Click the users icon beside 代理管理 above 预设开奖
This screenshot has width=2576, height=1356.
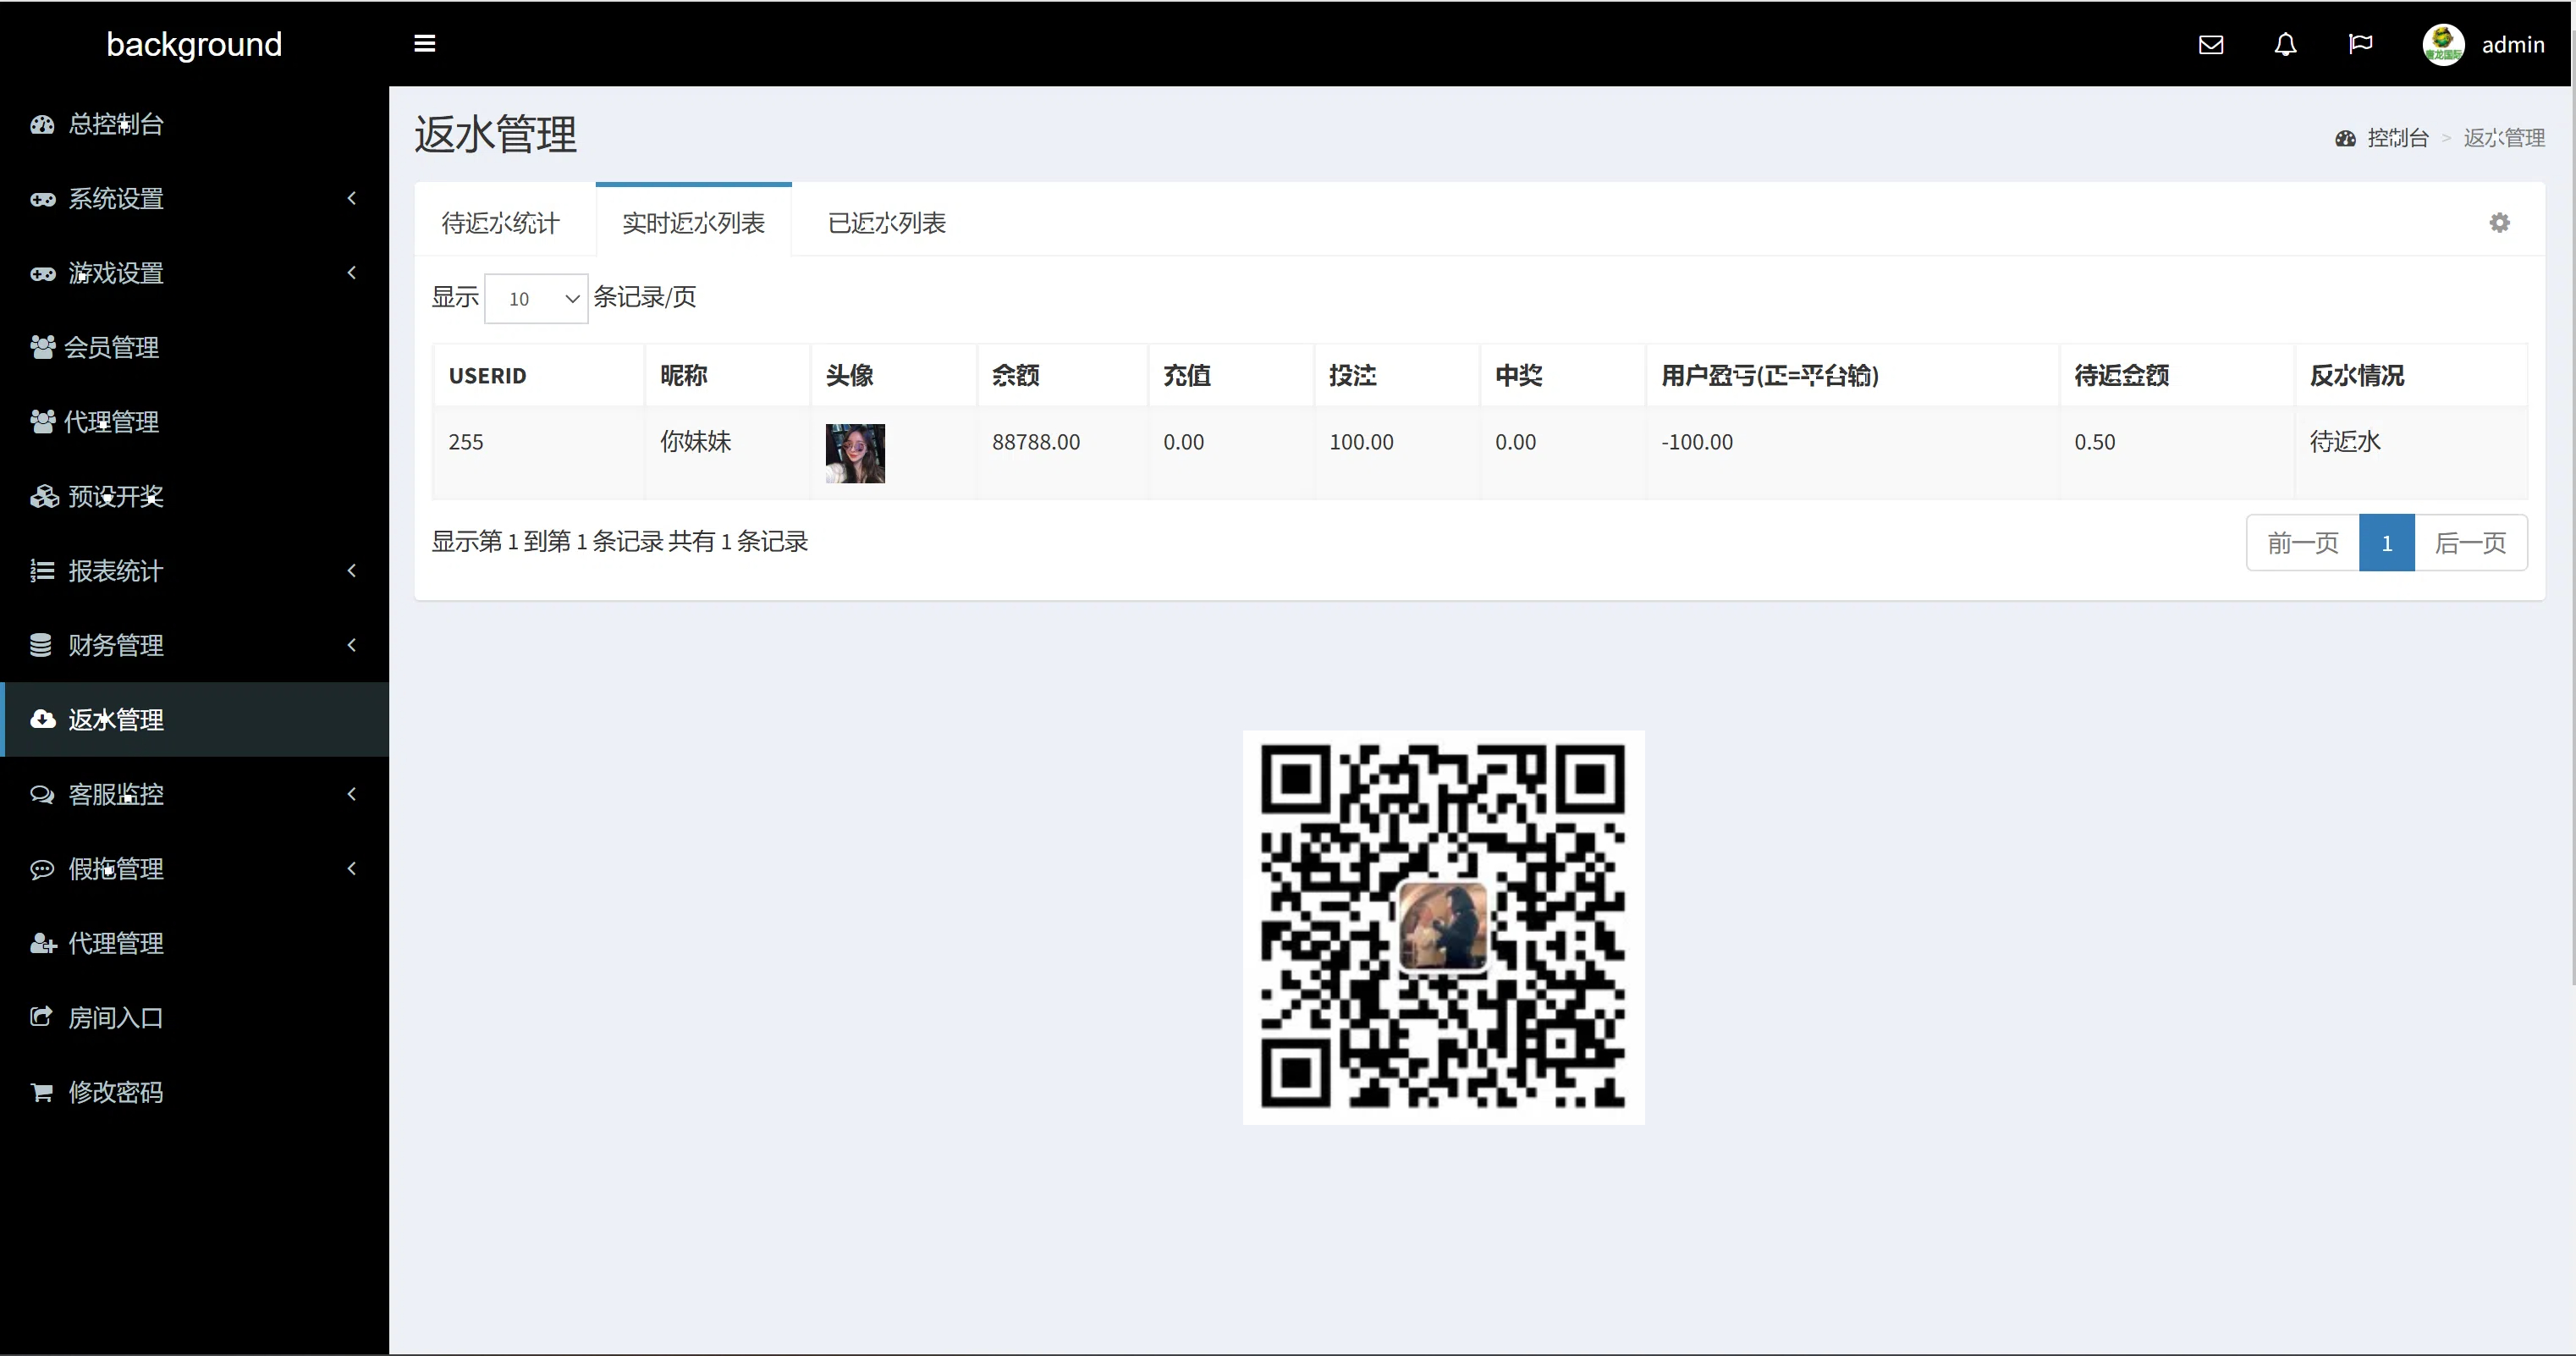(x=42, y=422)
